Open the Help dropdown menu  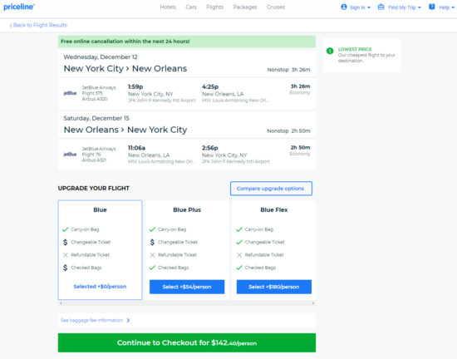[x=441, y=7]
